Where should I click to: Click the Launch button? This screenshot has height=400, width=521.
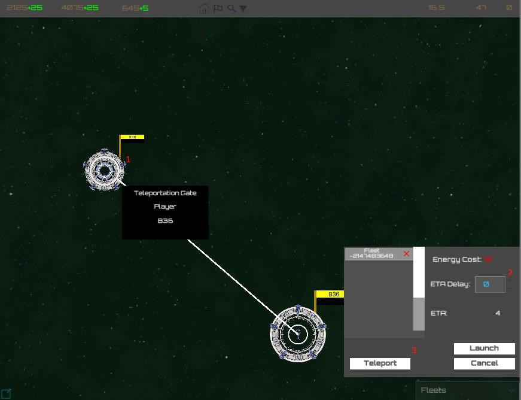click(x=484, y=349)
